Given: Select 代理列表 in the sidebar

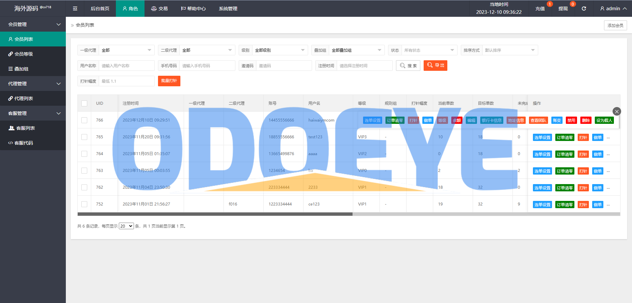Looking at the screenshot, I should [x=33, y=98].
